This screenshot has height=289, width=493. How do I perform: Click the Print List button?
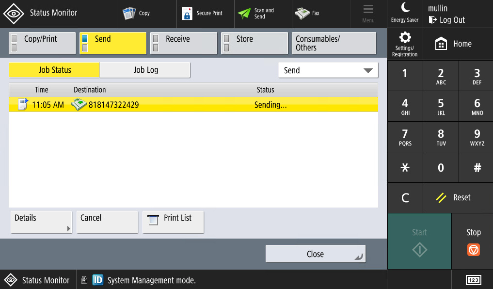click(173, 222)
